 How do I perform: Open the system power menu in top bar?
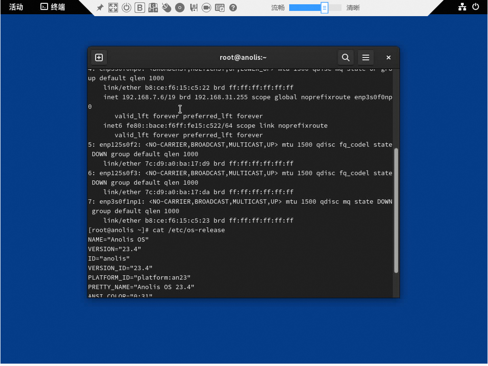click(x=476, y=7)
